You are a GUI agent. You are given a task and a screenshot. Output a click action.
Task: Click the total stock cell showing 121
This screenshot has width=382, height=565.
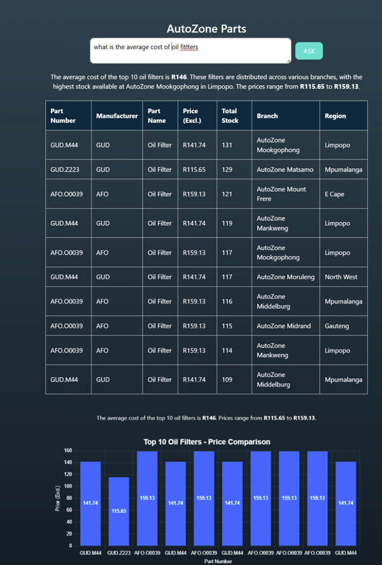tap(234, 194)
